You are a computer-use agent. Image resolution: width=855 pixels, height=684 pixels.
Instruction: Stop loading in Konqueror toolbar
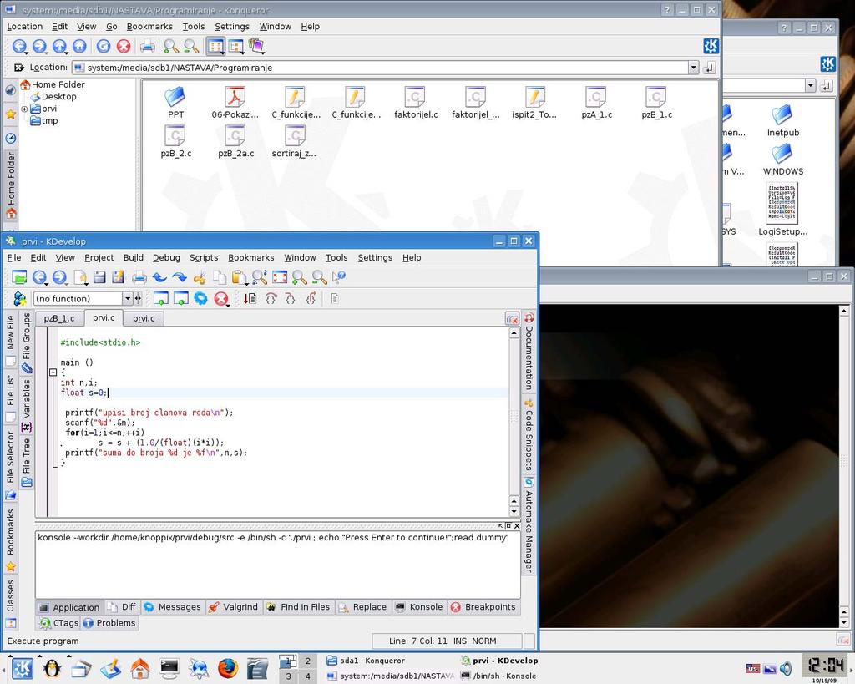coord(124,47)
